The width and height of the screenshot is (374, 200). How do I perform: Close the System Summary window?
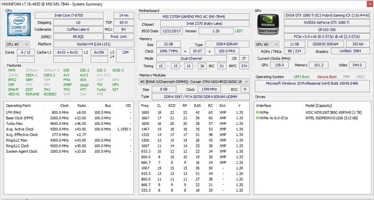tap(369, 4)
